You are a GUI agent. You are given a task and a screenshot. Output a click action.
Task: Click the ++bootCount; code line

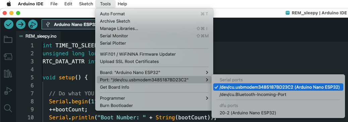(x=68, y=109)
